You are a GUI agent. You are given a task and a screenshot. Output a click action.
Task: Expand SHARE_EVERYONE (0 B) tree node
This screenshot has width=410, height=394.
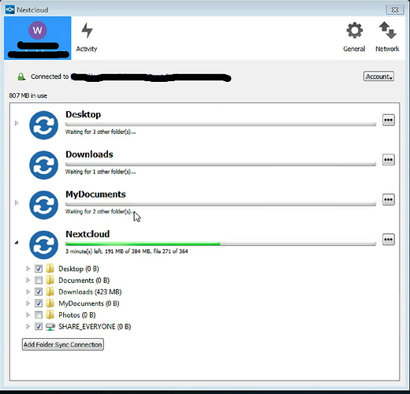tap(28, 326)
